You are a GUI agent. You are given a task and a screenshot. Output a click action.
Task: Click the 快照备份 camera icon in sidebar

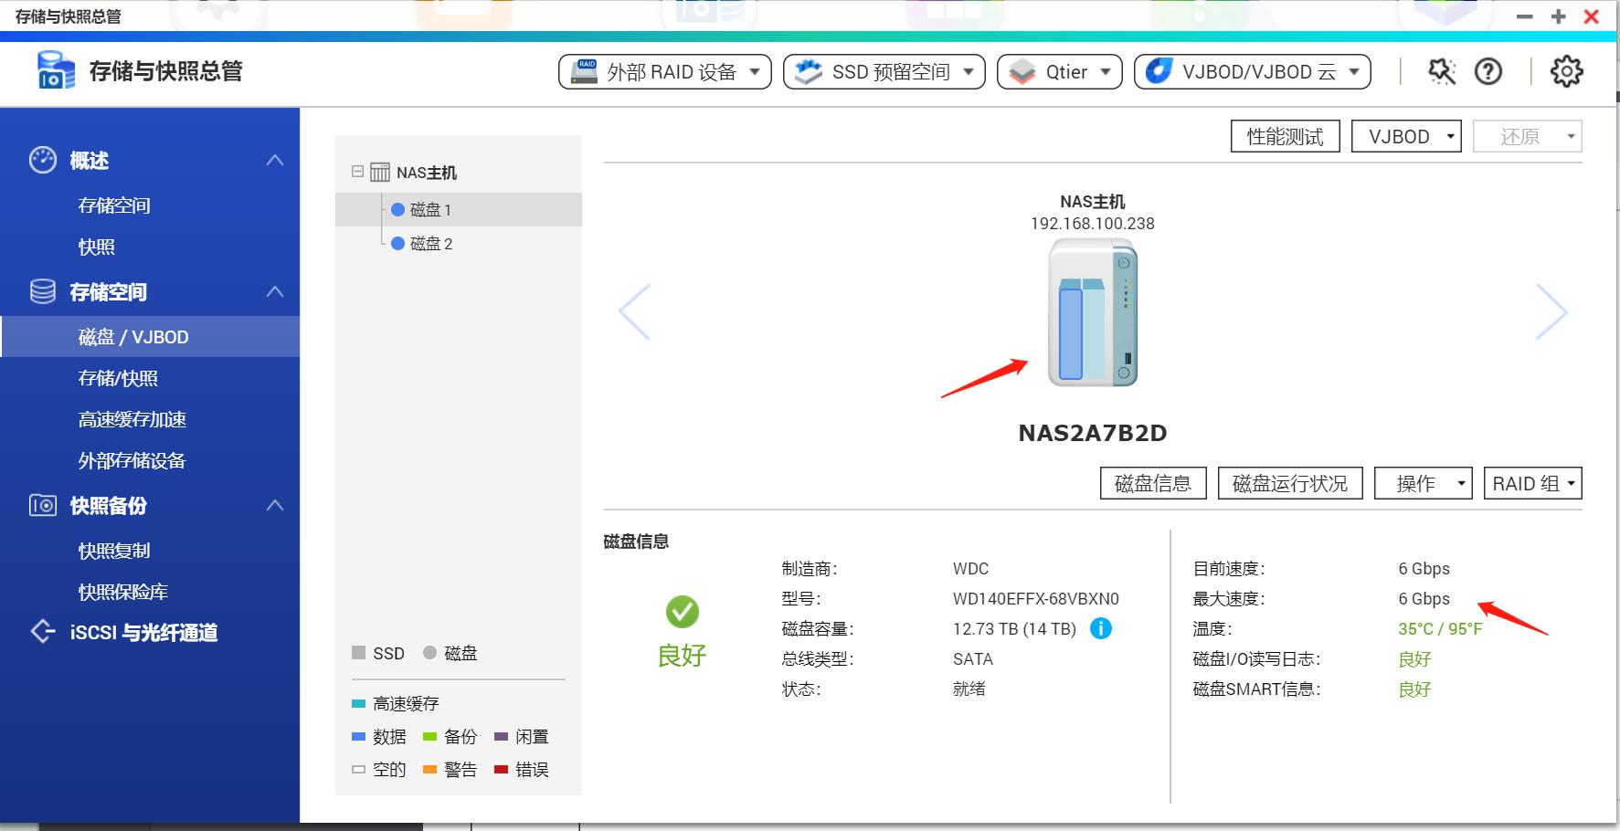point(40,506)
